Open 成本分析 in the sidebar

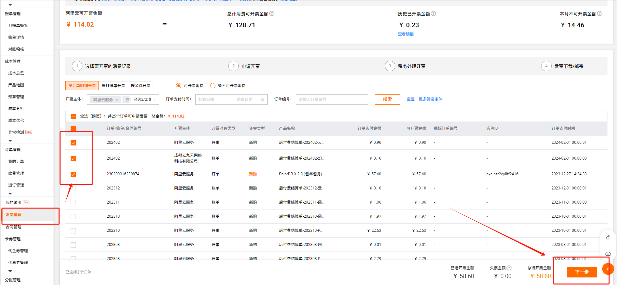[x=16, y=109]
